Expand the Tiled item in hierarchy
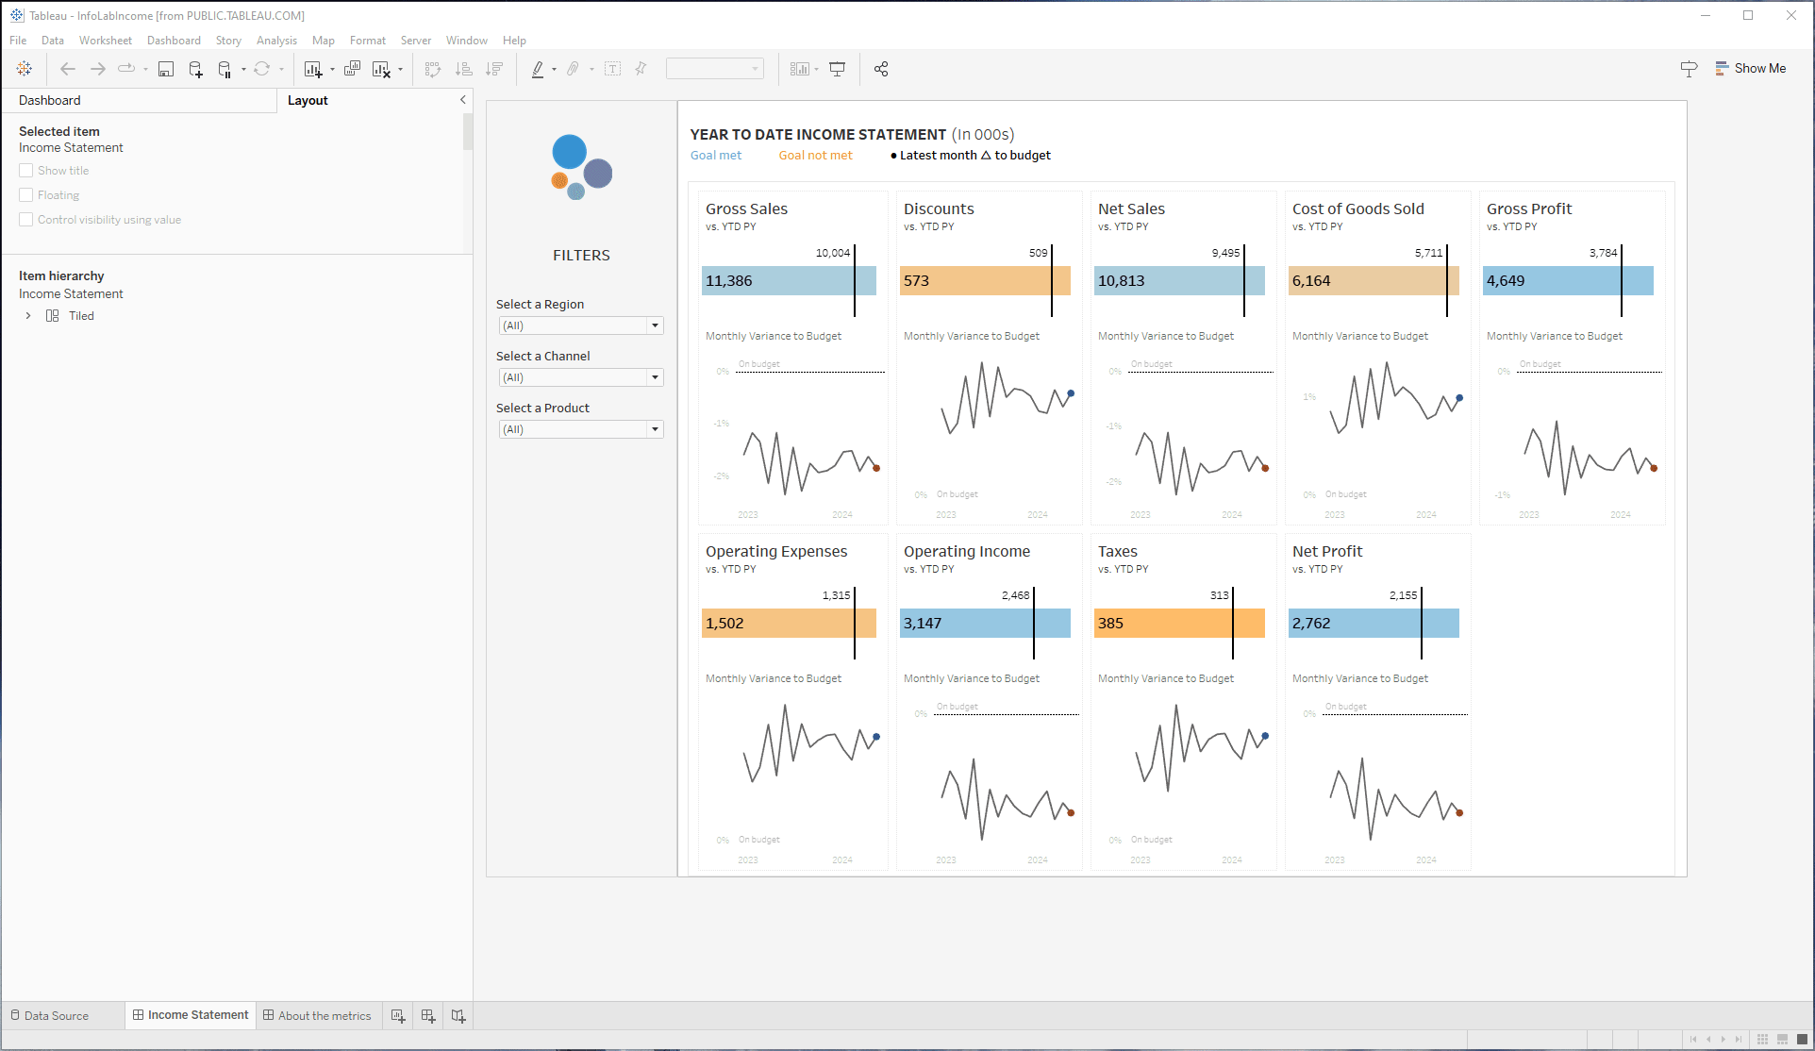 (x=28, y=316)
